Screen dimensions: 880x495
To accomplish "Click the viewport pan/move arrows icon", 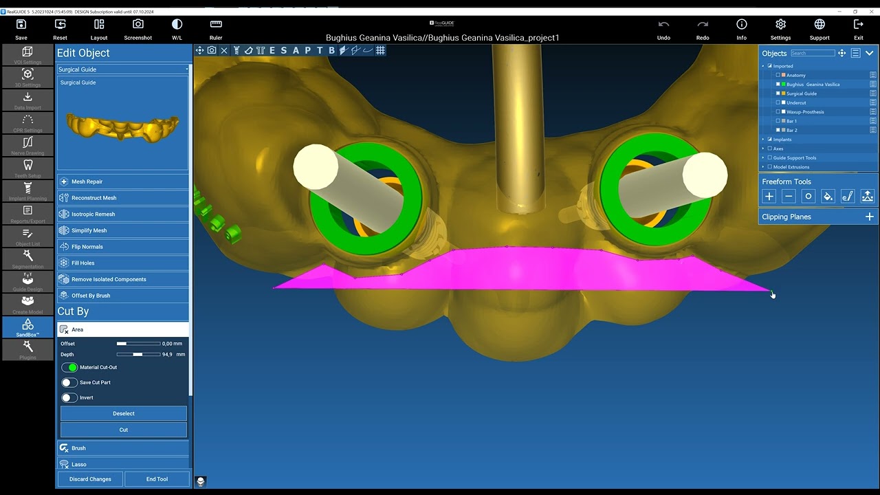I will (199, 50).
